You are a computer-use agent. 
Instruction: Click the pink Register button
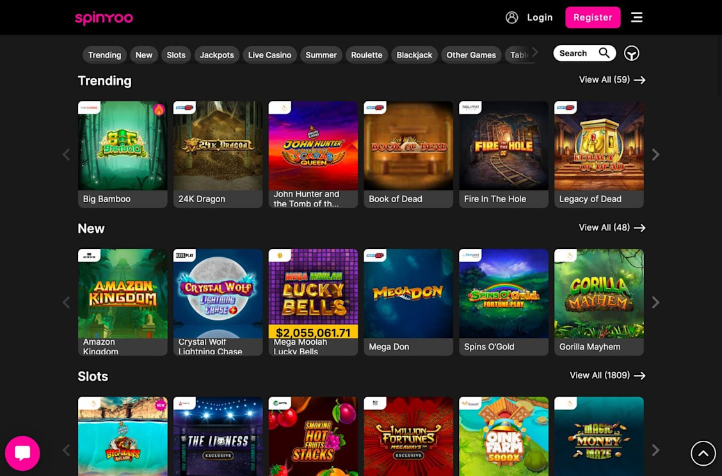593,17
